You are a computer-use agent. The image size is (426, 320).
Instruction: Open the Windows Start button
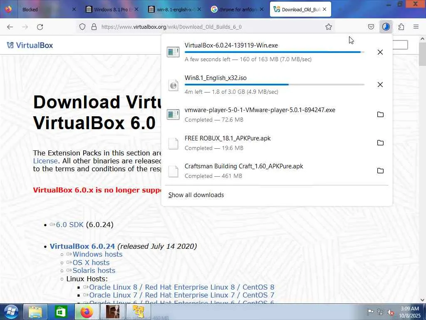[10, 312]
